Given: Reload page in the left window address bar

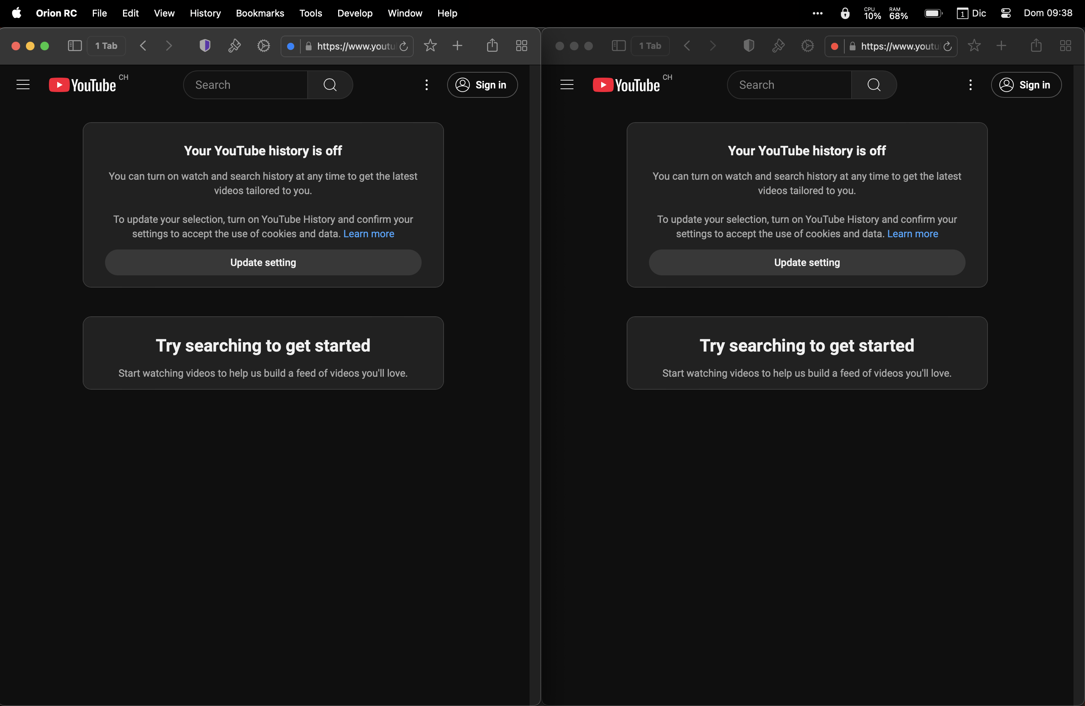Looking at the screenshot, I should 403,46.
